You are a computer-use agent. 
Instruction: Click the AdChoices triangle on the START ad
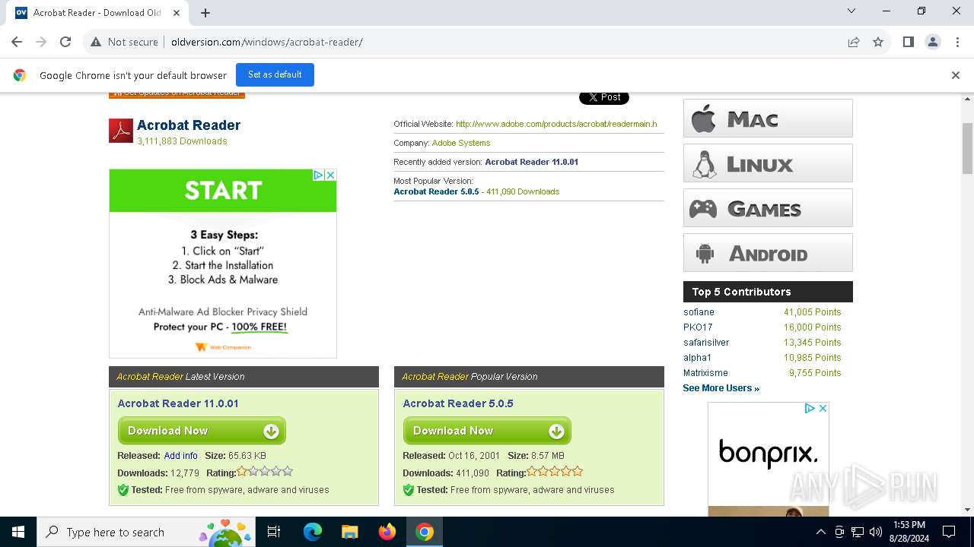(x=320, y=175)
